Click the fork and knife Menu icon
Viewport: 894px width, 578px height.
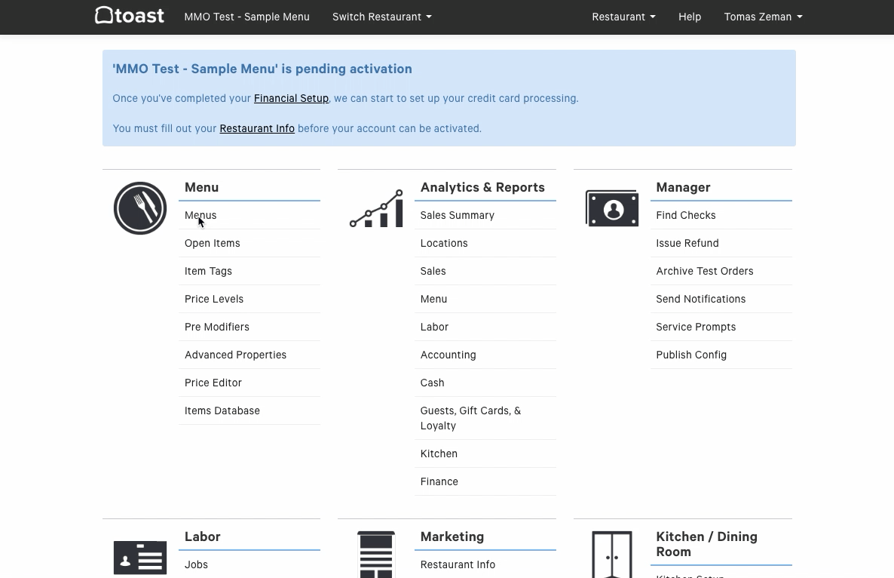(x=139, y=208)
